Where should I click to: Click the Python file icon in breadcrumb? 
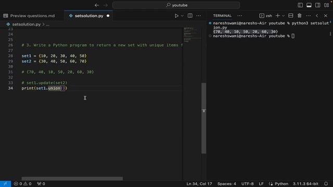(x=8, y=24)
